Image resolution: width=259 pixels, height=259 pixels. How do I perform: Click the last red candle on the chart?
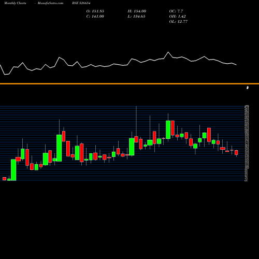pyautogui.click(x=236, y=153)
